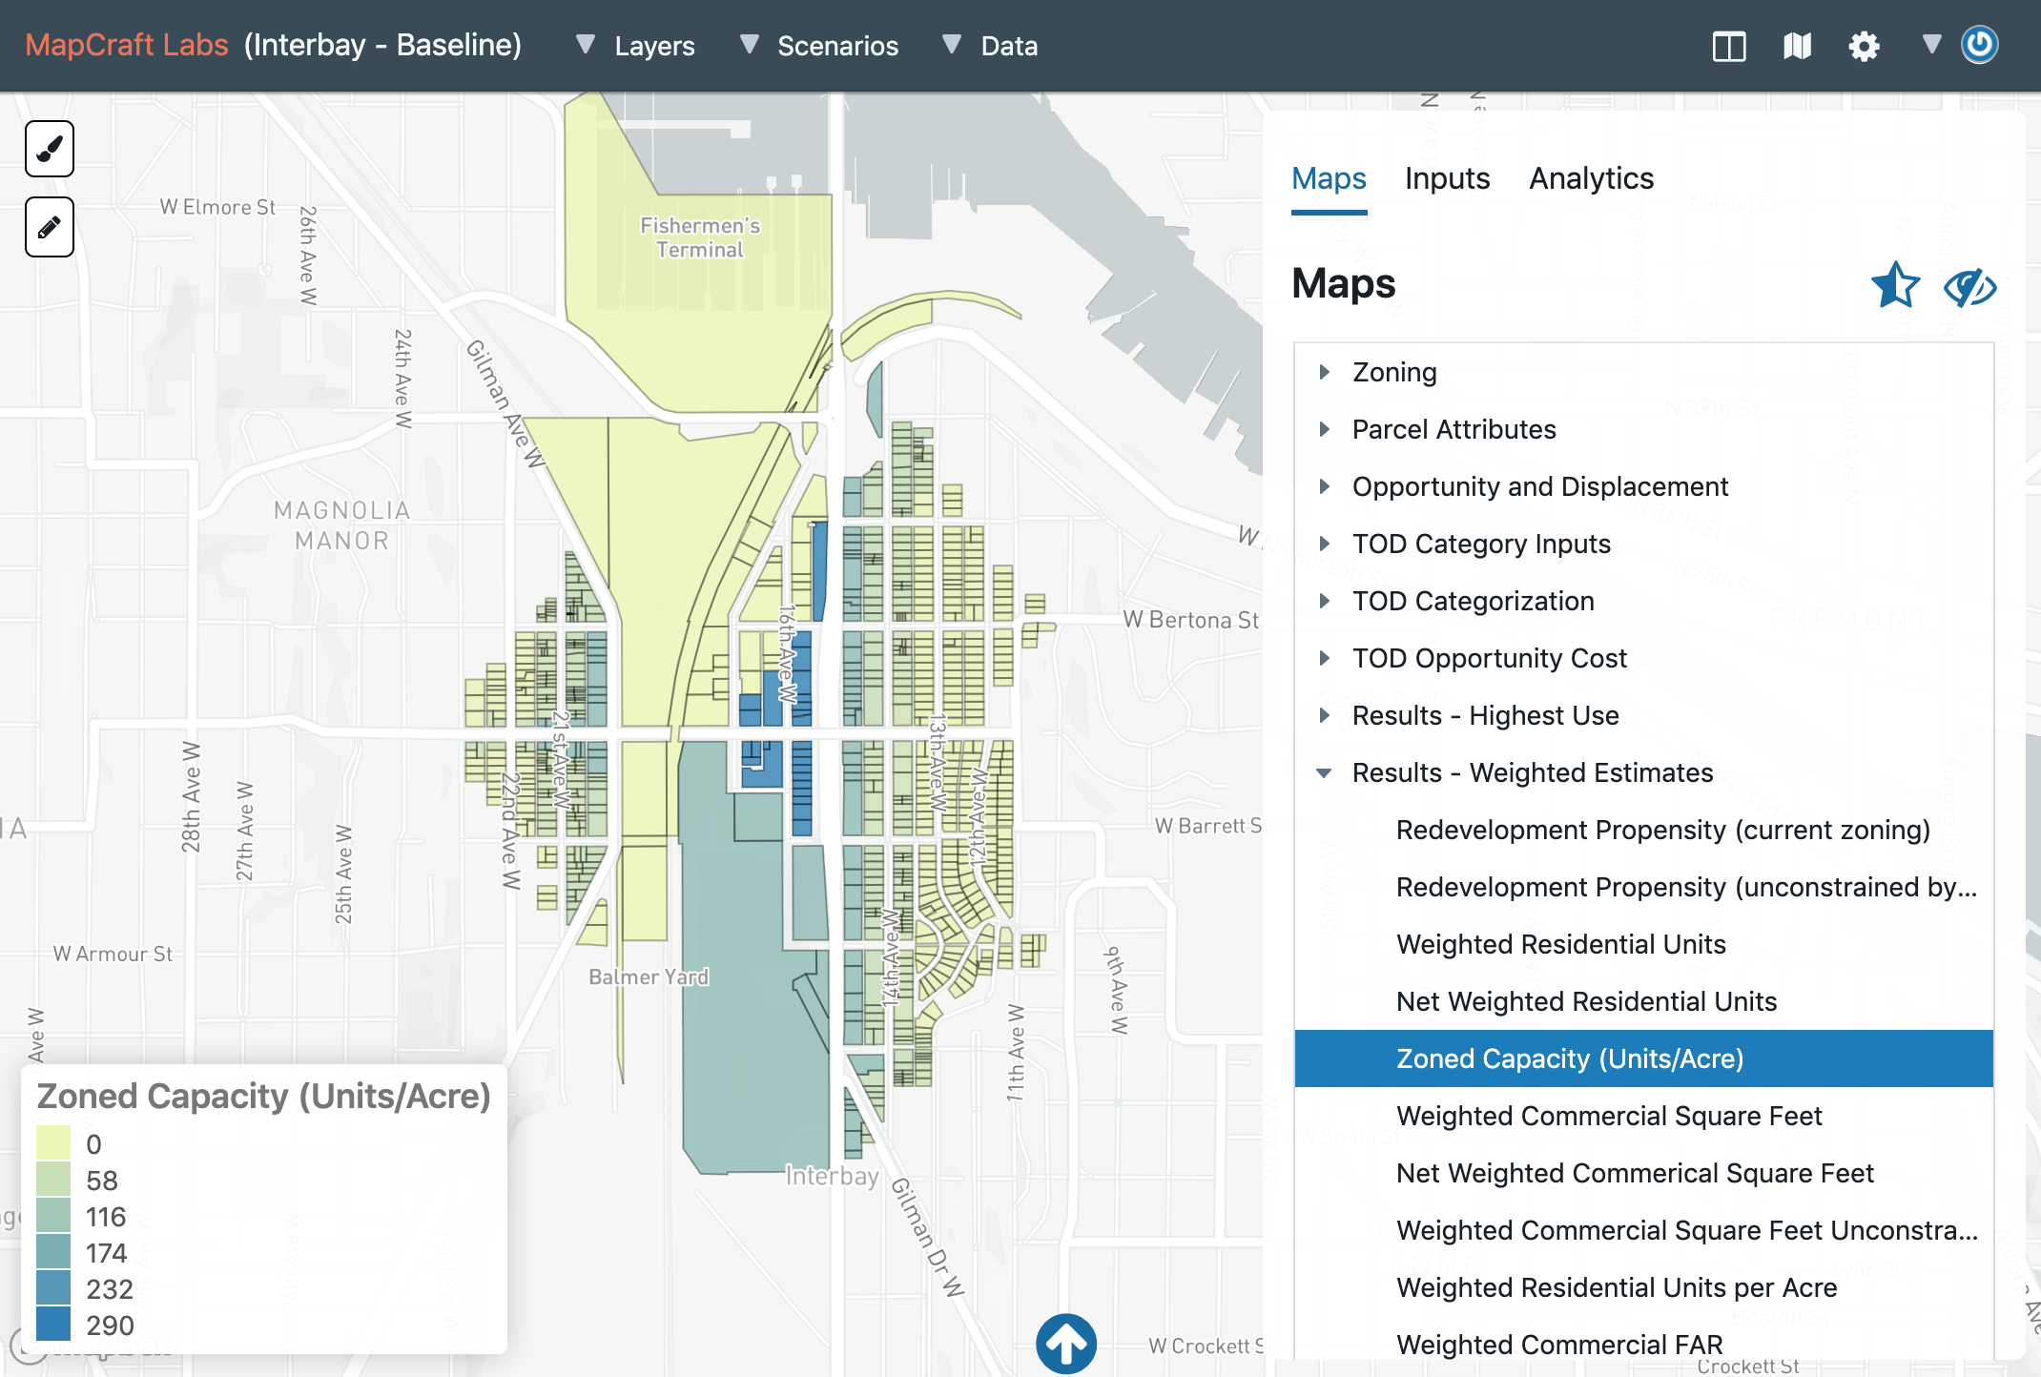Click the split panel layout icon
2041x1377 pixels.
[1728, 46]
